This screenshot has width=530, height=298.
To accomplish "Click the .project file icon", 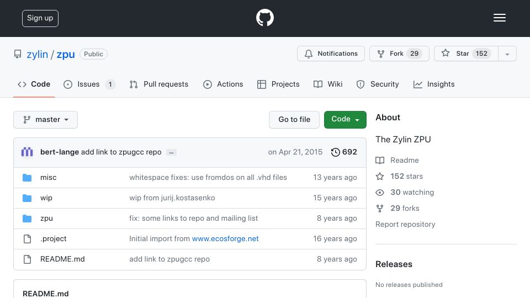I will tap(27, 239).
